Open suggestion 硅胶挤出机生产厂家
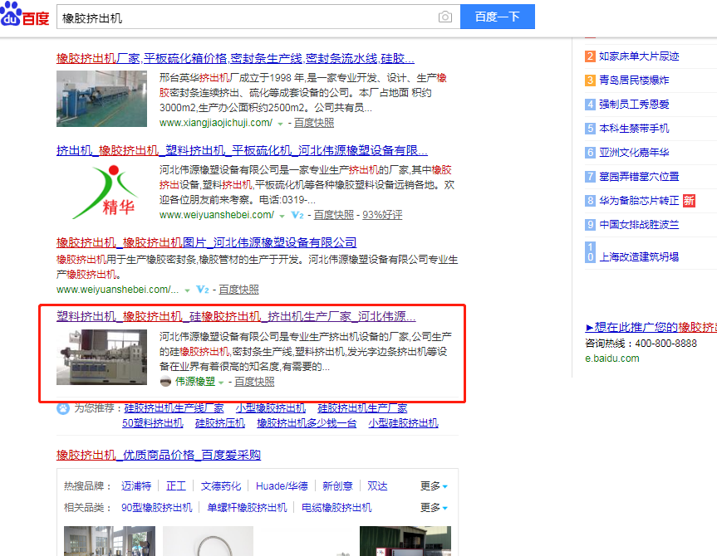Viewport: 717px width, 556px height. coord(362,408)
